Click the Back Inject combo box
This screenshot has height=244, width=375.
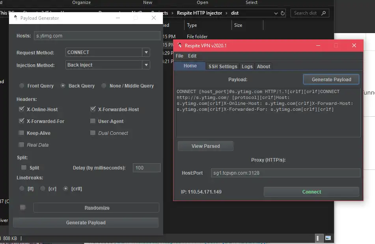pyautogui.click(x=108, y=65)
